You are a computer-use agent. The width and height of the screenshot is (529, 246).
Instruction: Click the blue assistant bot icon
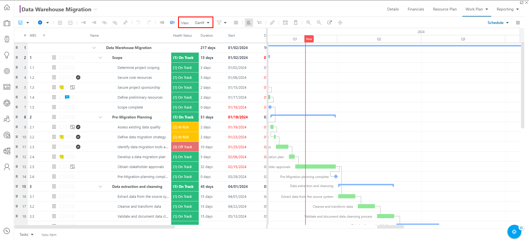(514, 232)
